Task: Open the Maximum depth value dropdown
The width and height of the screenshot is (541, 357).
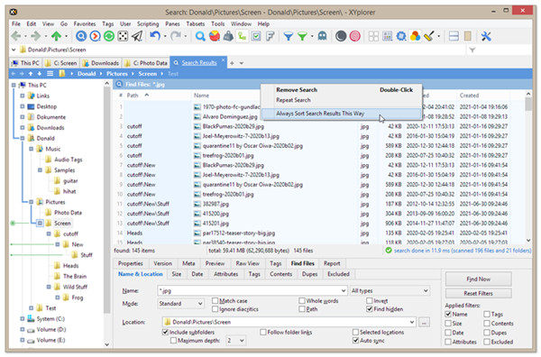Action: pos(235,341)
